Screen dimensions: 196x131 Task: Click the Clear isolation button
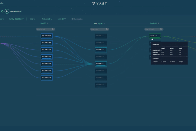(77, 19)
